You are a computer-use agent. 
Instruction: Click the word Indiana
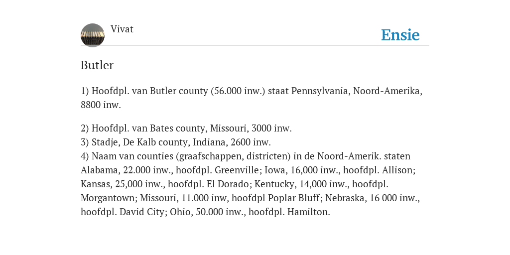point(210,142)
